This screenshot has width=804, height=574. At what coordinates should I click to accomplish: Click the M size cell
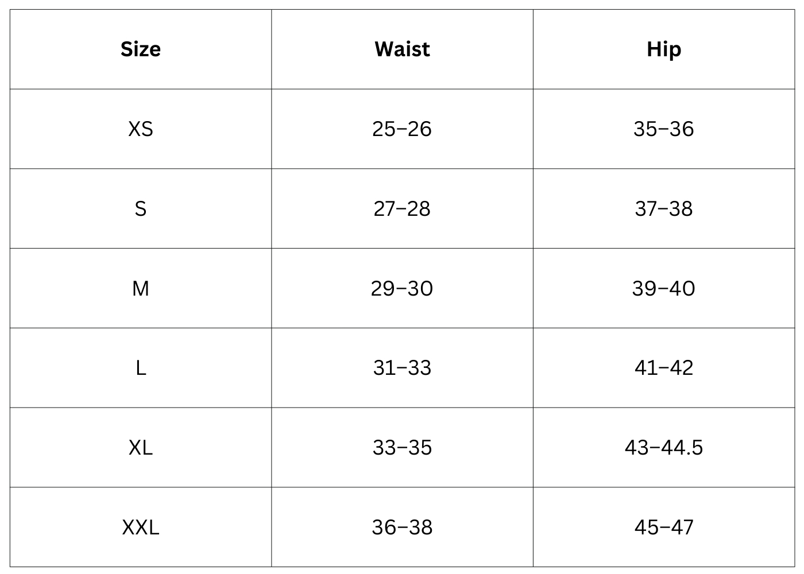click(141, 288)
